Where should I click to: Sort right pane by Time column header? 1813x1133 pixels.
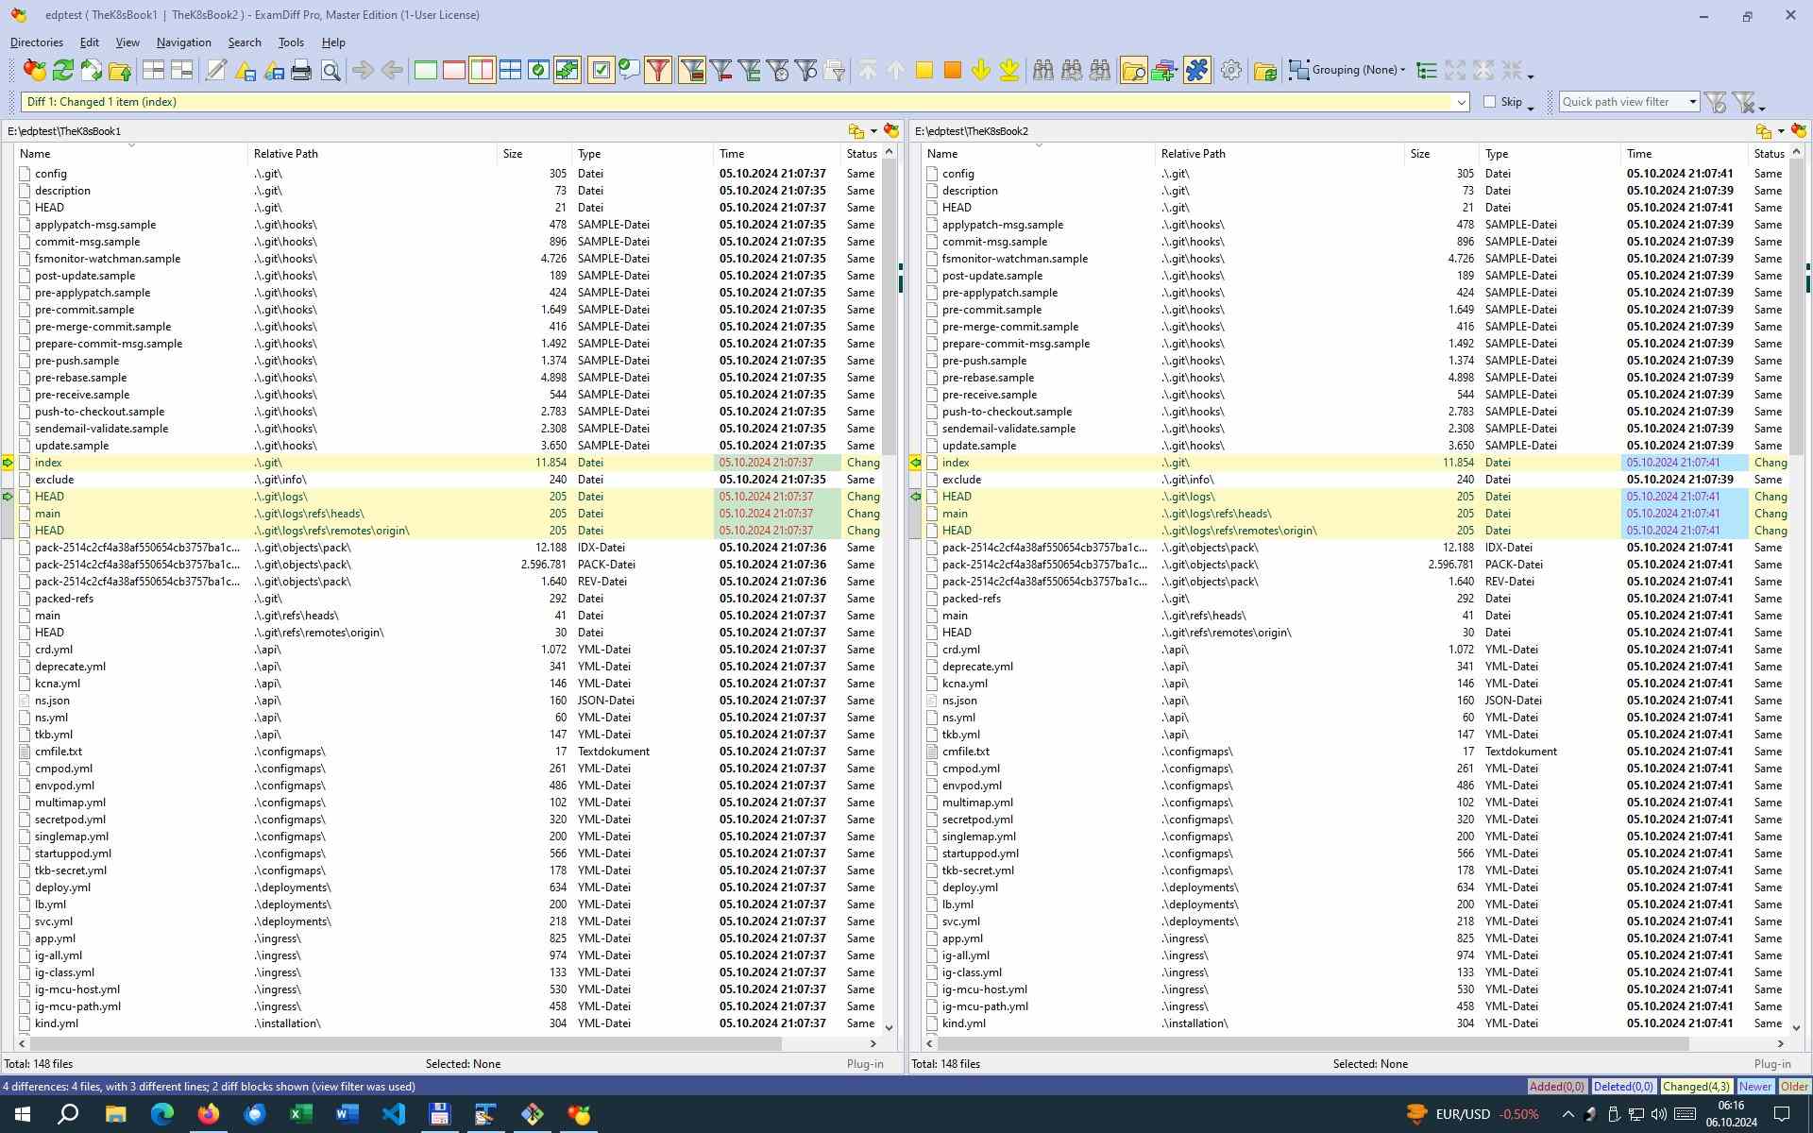click(1685, 154)
